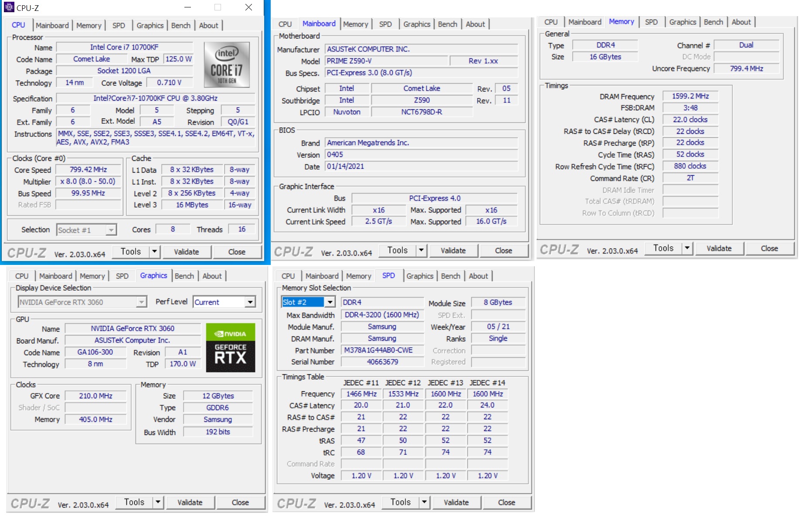The height and width of the screenshot is (519, 806).
Task: Click the Intel Core i7 10700KF name field
Action: [124, 47]
